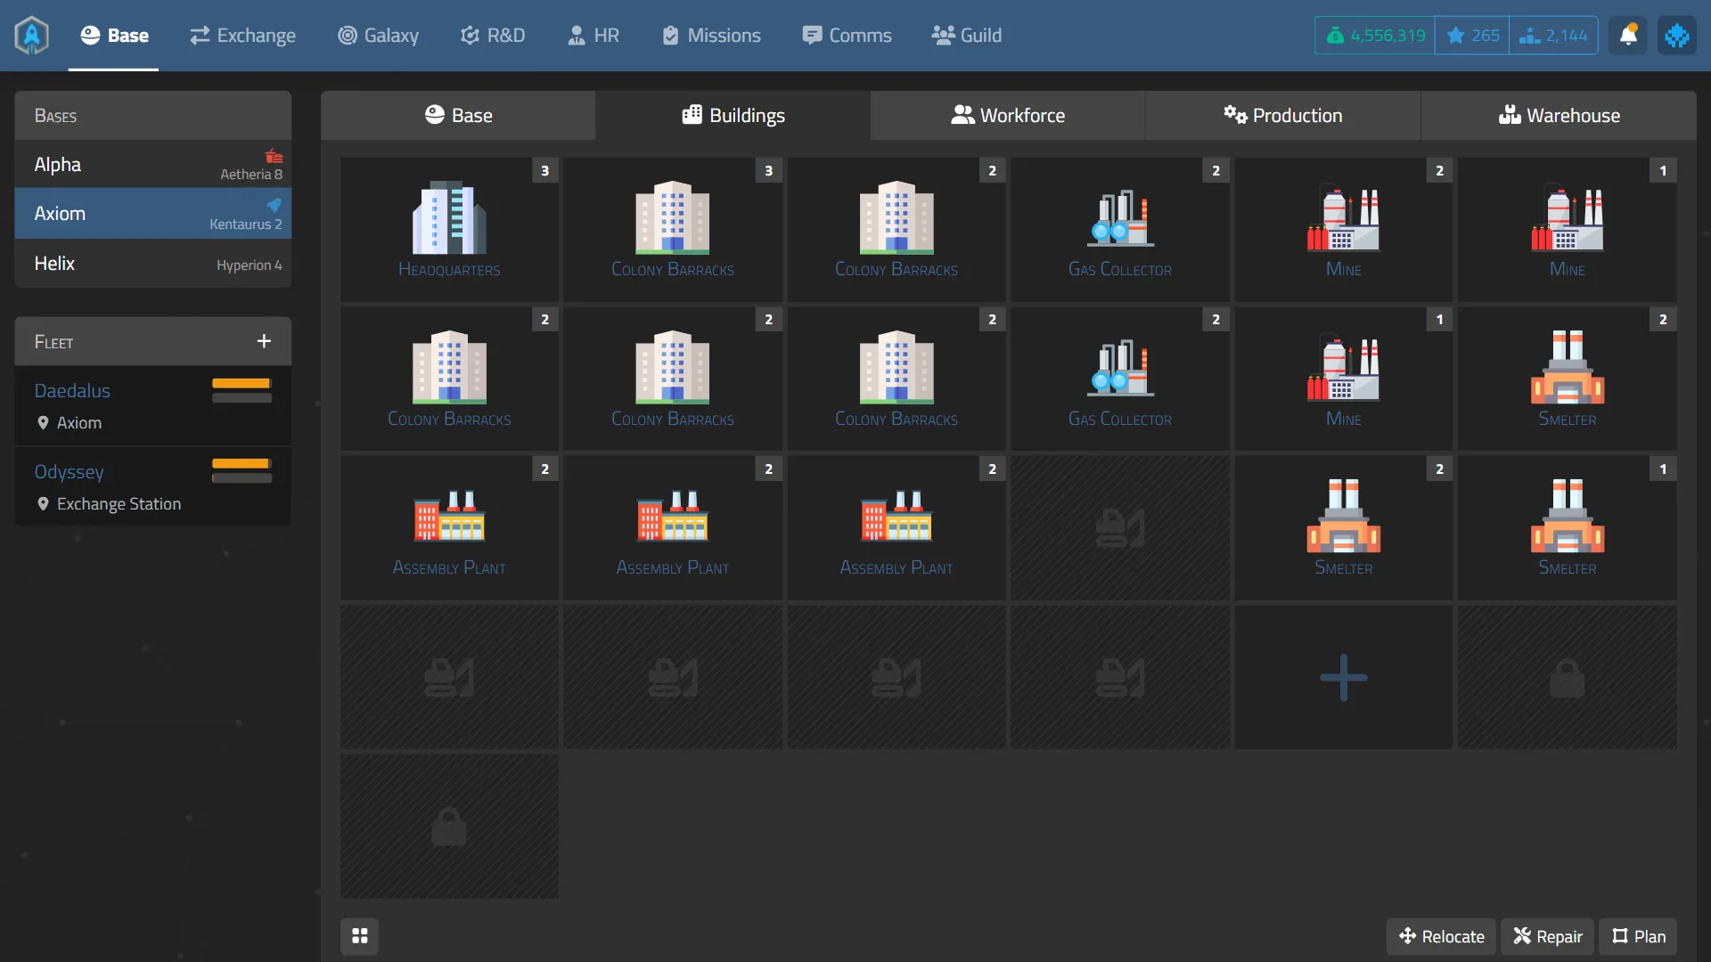The width and height of the screenshot is (1711, 962).
Task: Open the HR menu
Action: tap(594, 36)
